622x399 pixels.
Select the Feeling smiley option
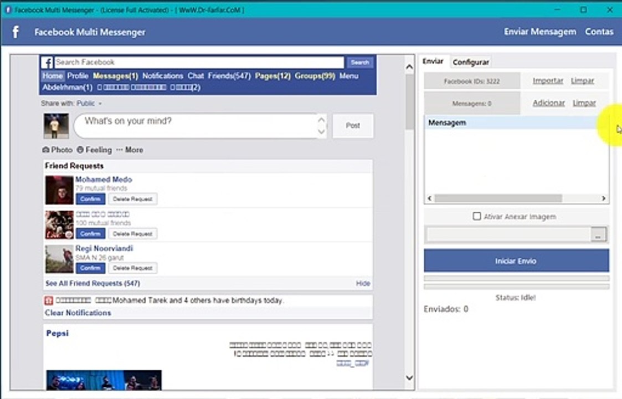80,150
